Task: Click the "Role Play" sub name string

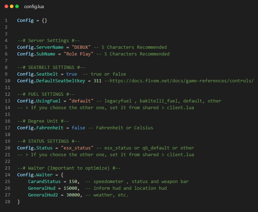Action: coord(78,54)
